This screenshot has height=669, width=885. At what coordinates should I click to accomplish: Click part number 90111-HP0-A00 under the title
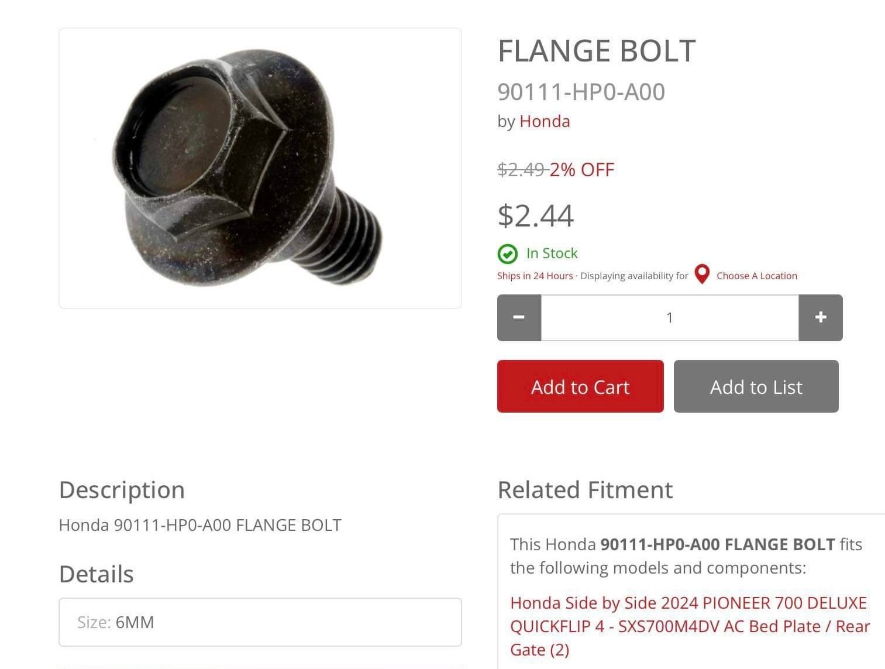(581, 92)
